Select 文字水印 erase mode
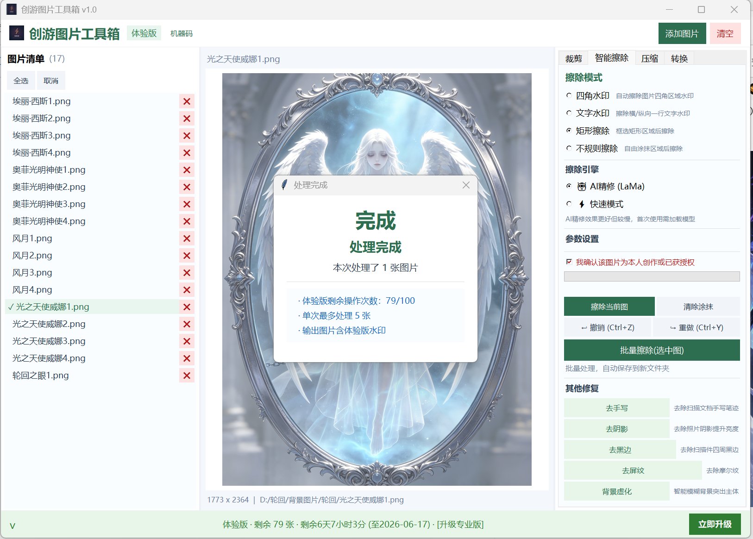753x539 pixels. click(569, 113)
